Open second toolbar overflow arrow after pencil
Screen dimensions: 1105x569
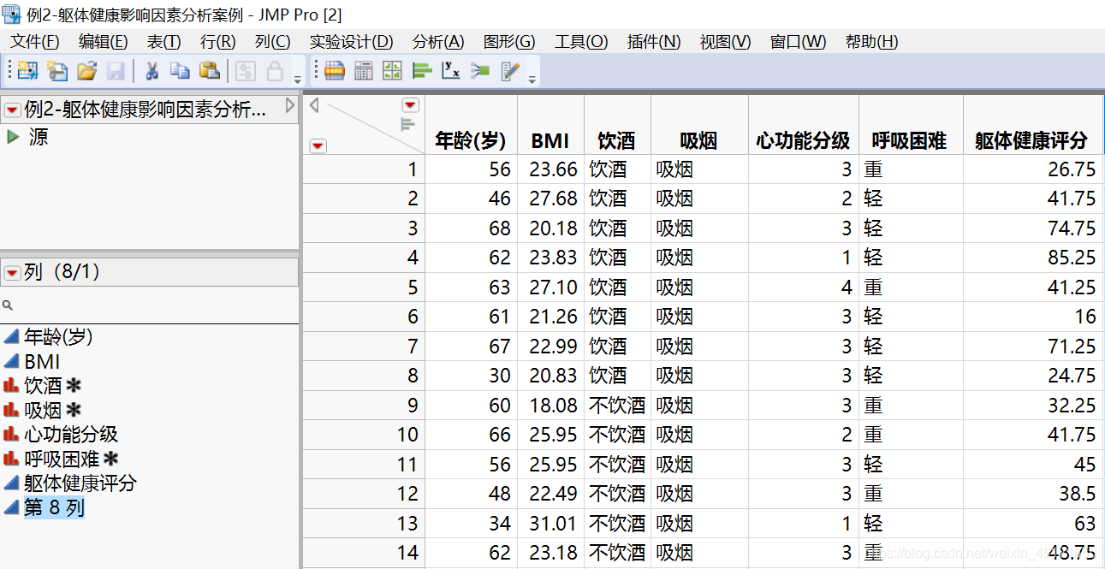pos(532,79)
